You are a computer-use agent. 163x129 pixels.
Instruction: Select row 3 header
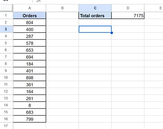click(x=7, y=29)
